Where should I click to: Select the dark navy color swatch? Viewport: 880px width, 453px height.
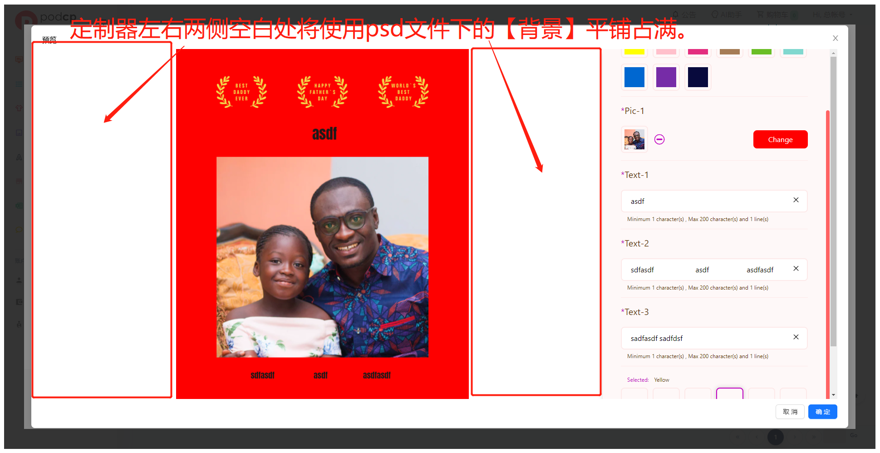[698, 77]
